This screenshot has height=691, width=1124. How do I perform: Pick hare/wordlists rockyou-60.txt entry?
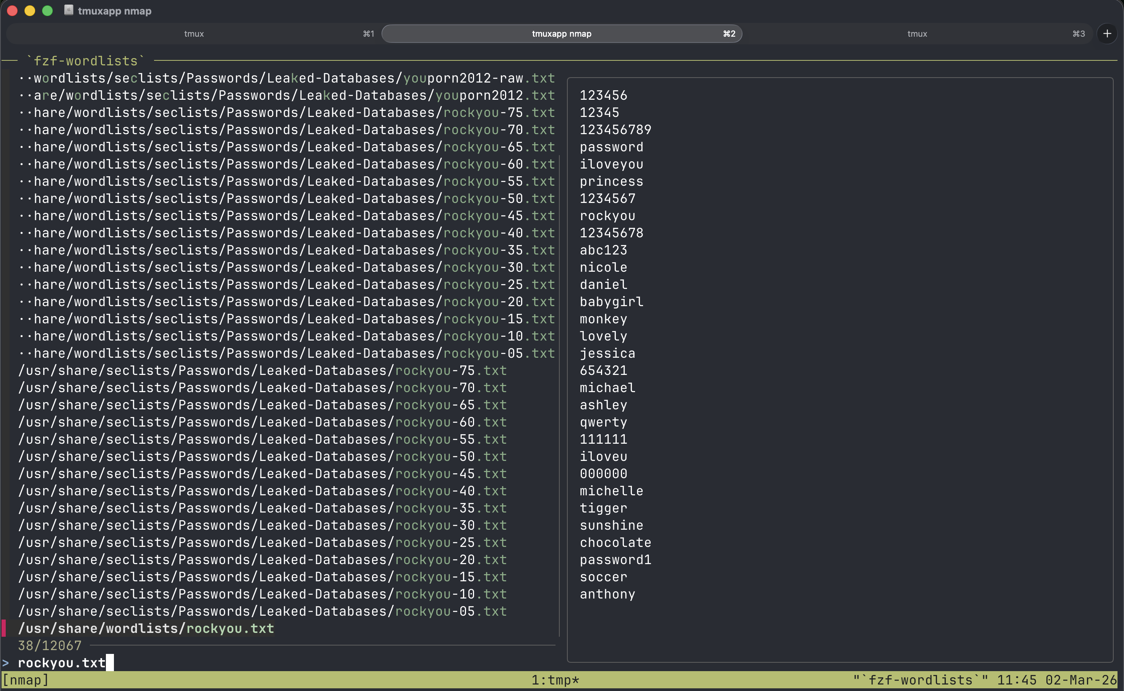pos(287,164)
